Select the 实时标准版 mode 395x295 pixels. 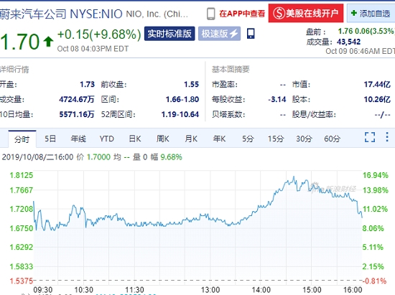169,34
